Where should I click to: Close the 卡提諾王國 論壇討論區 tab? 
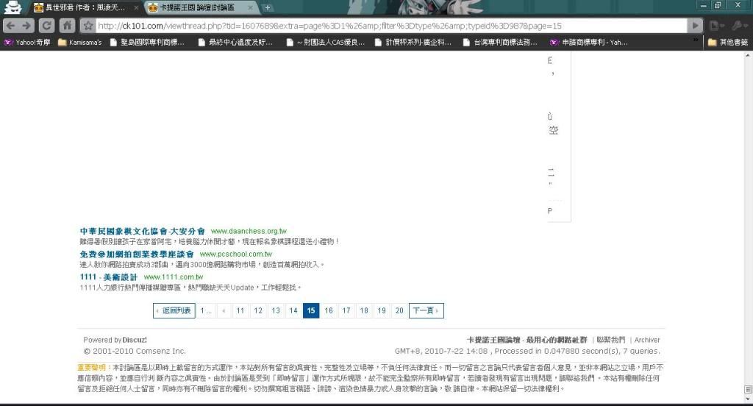pos(250,7)
